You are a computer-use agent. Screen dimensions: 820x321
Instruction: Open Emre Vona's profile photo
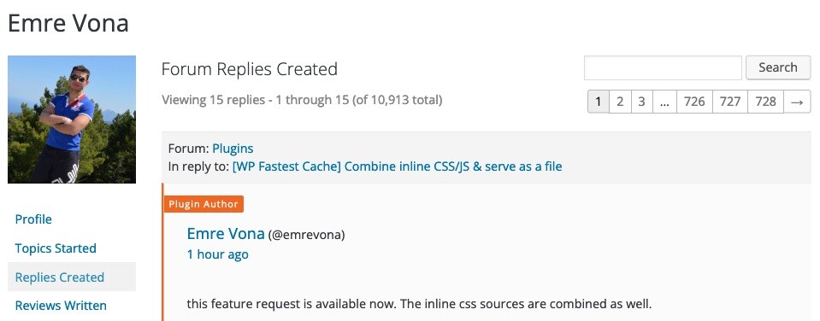pyautogui.click(x=72, y=120)
